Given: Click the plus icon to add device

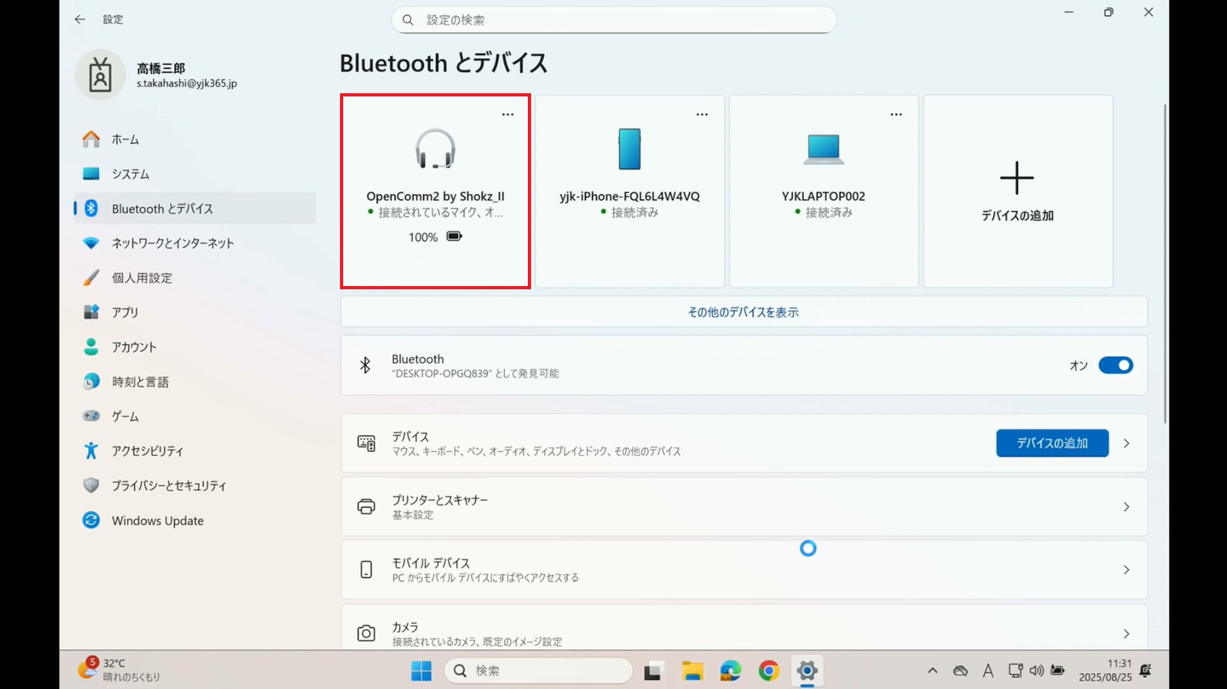Looking at the screenshot, I should click(1017, 178).
